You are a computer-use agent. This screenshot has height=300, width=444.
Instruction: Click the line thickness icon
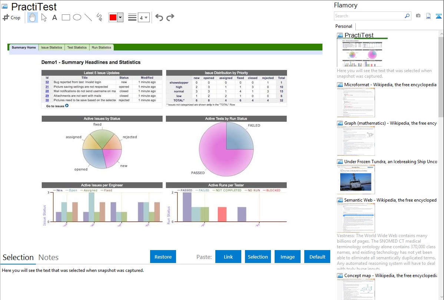click(x=132, y=17)
